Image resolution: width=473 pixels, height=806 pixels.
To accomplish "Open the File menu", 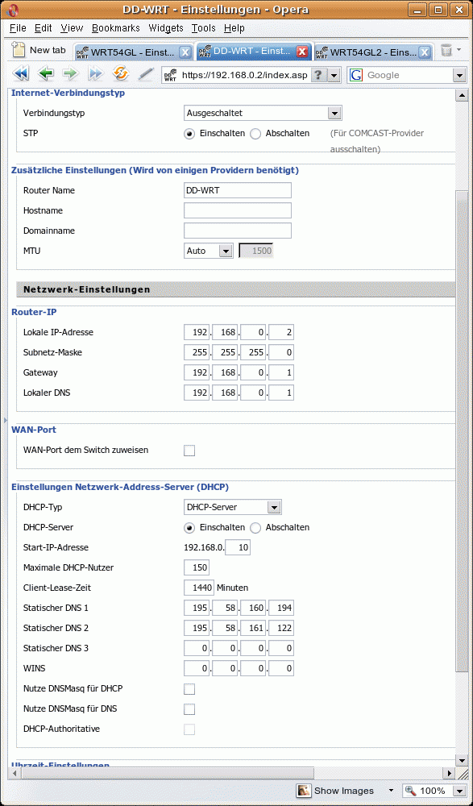I will [x=18, y=28].
